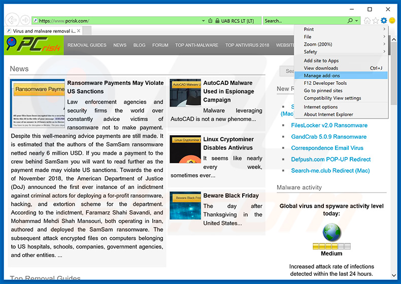This screenshot has width=401, height=284.
Task: Expand the File submenu
Action: [341, 37]
